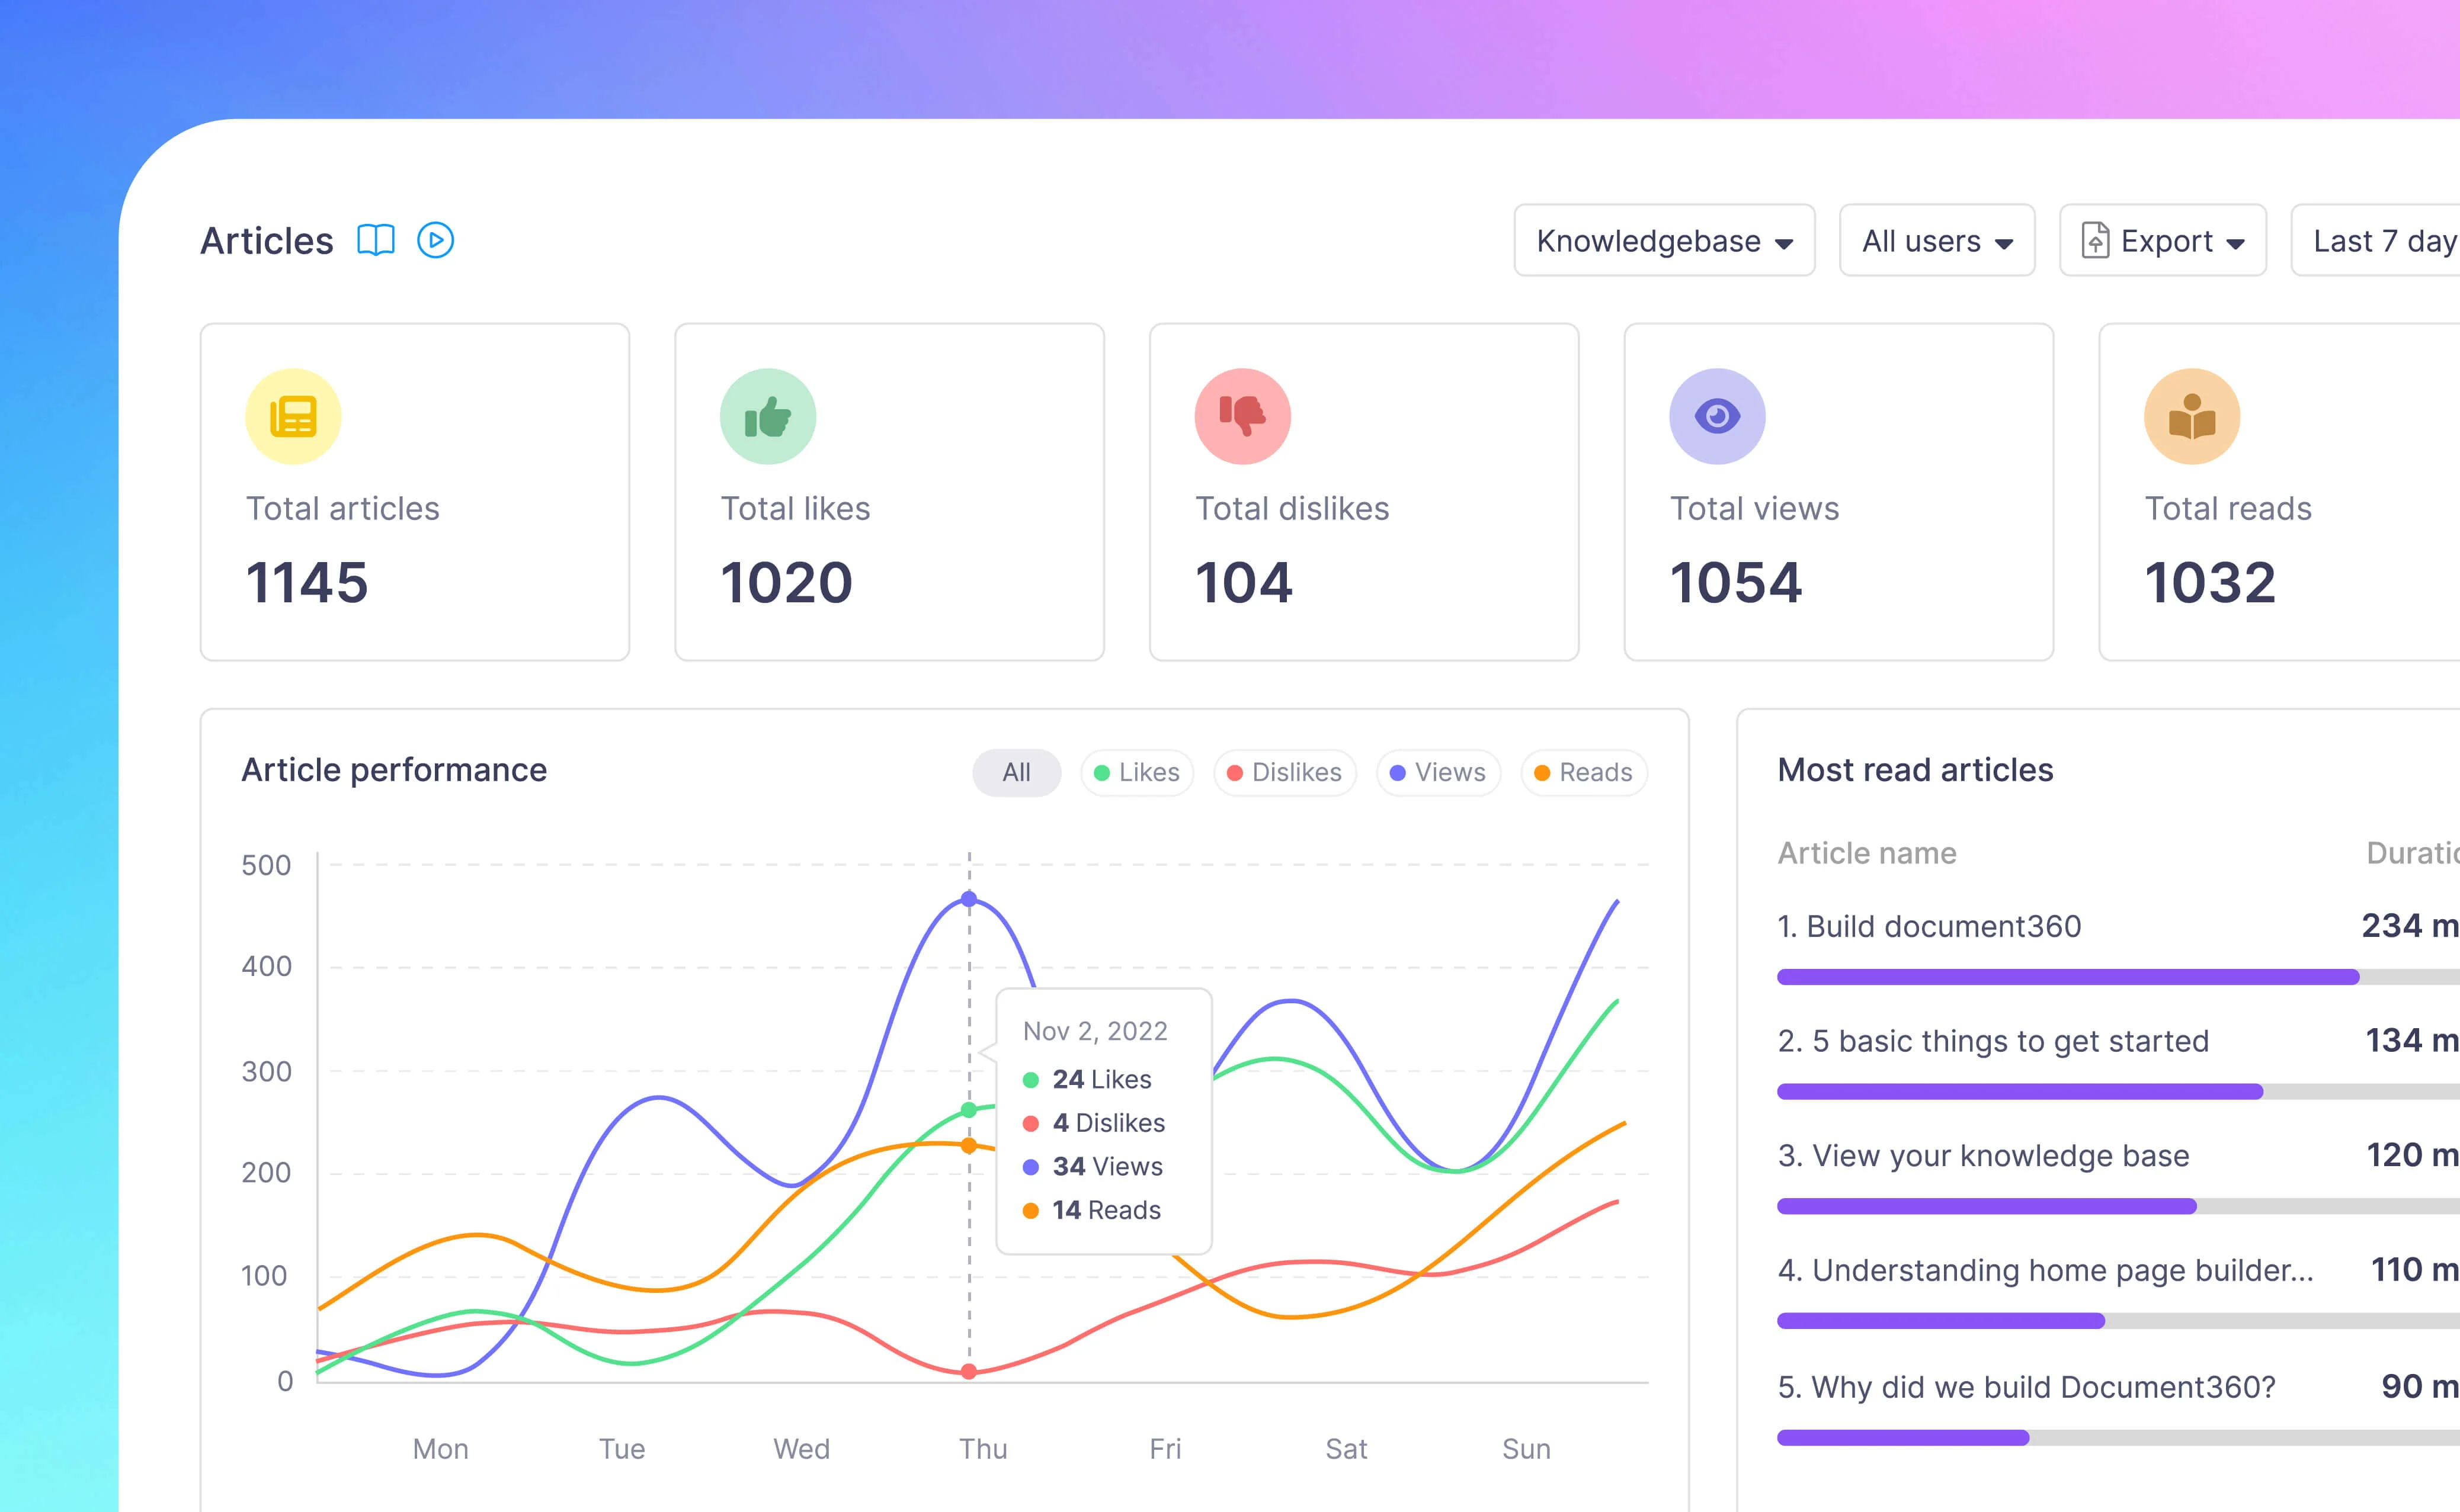Expand the All users dropdown
This screenshot has width=2460, height=1512.
click(x=1937, y=240)
